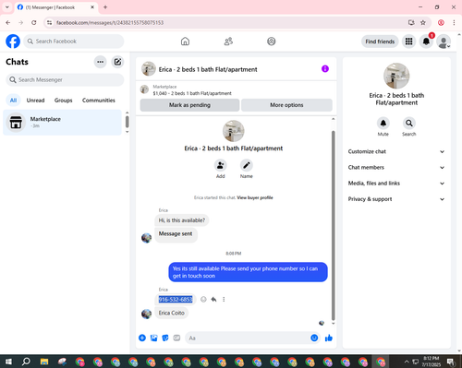
Task: Select the Communities chats filter
Action: (99, 101)
